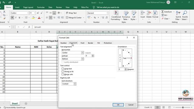Click the vertical Text orientation box

pyautogui.click(x=120, y=58)
